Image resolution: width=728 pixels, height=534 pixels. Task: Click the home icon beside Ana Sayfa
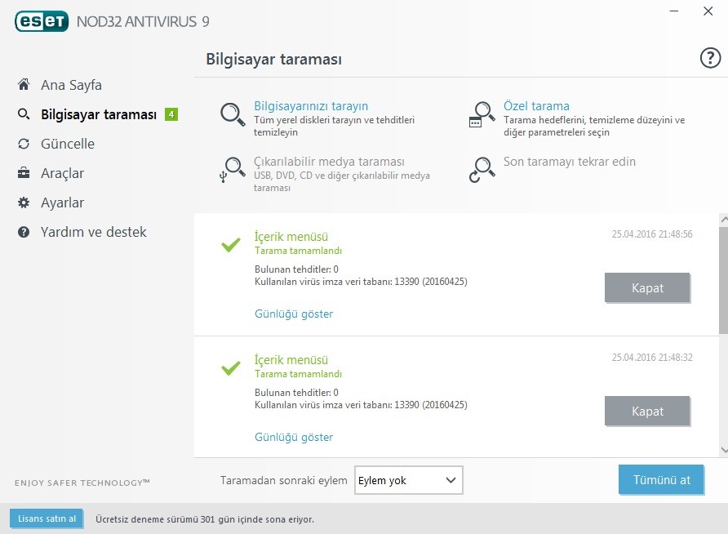[x=24, y=85]
